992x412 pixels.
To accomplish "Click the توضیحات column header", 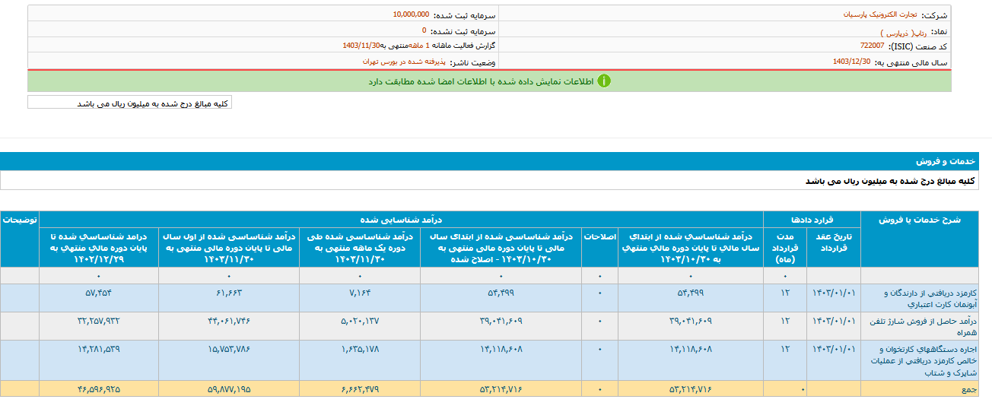I will click(x=20, y=219).
